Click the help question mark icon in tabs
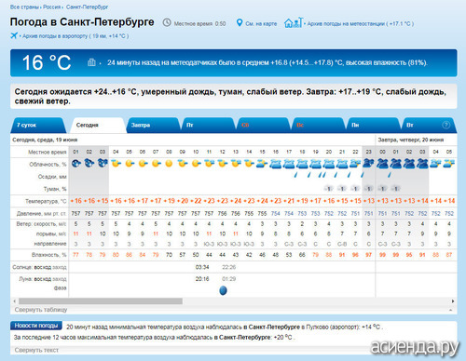Screen dimensions: 466x361 click(x=445, y=125)
